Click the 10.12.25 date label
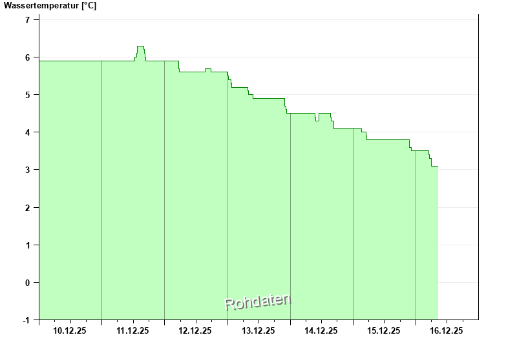Image resolution: width=517 pixels, height=355 pixels. click(x=70, y=330)
